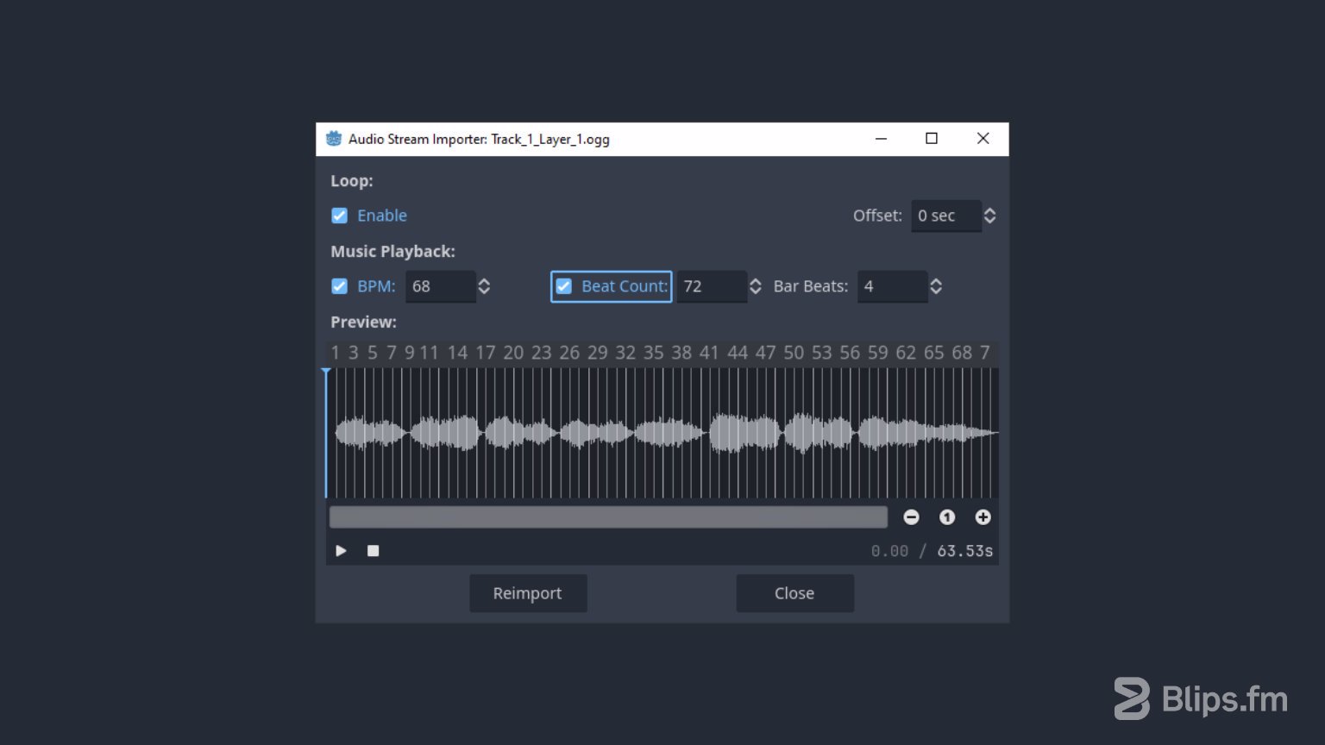Zoom out the waveform preview
Screen dimensions: 1325x745
click(911, 517)
